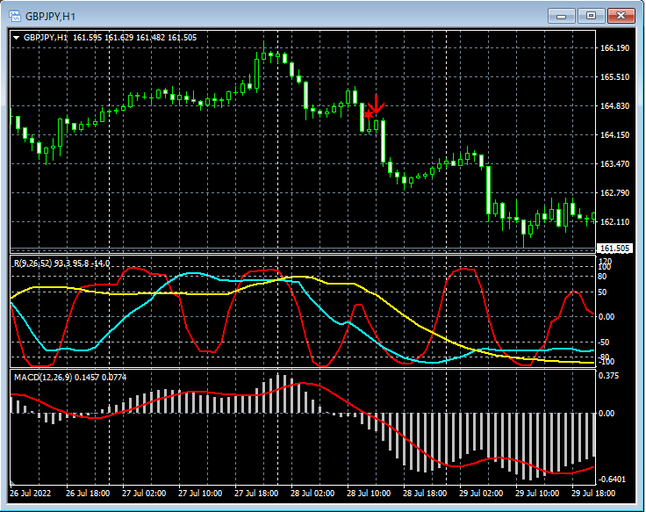Screen dimensions: 646x512
Task: Click the 166.190 price scale label
Action: click(614, 47)
